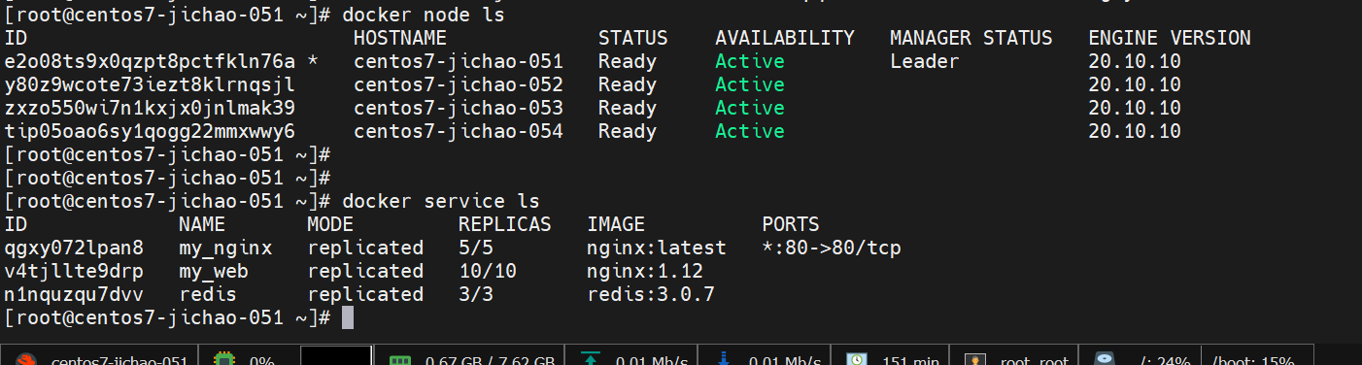Click the 0.67 GB / 7.62 GB memory reading

[x=491, y=361]
